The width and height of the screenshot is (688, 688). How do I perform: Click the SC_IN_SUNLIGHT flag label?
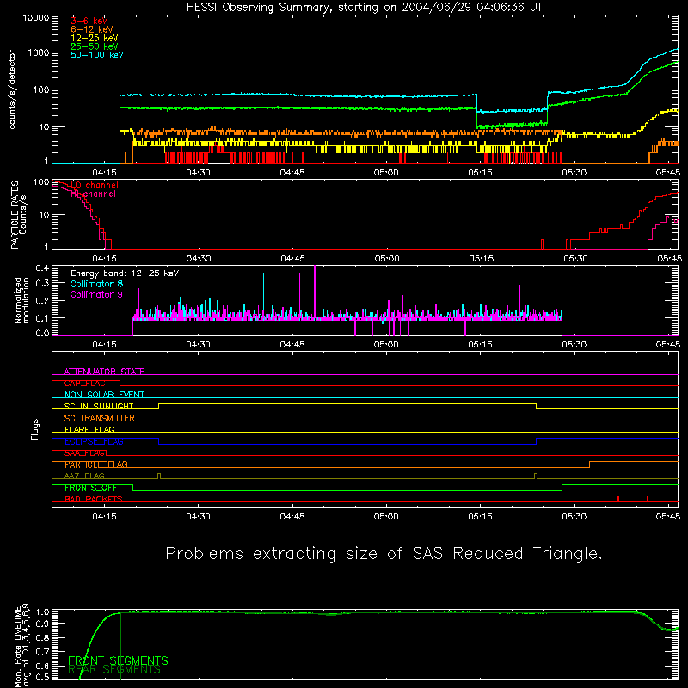[99, 406]
